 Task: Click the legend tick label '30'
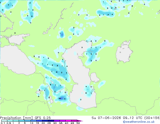pos(55,123)
